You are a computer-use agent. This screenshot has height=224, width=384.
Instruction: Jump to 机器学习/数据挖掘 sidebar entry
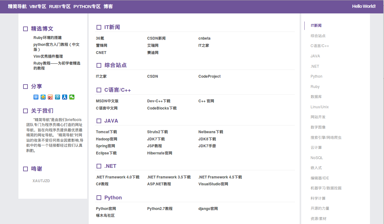point(326,188)
